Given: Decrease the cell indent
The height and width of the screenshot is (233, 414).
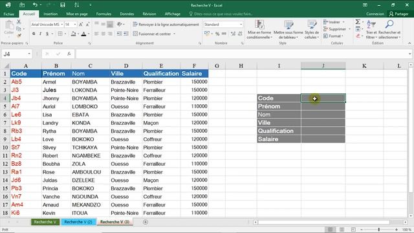Looking at the screenshot, I should coord(119,34).
